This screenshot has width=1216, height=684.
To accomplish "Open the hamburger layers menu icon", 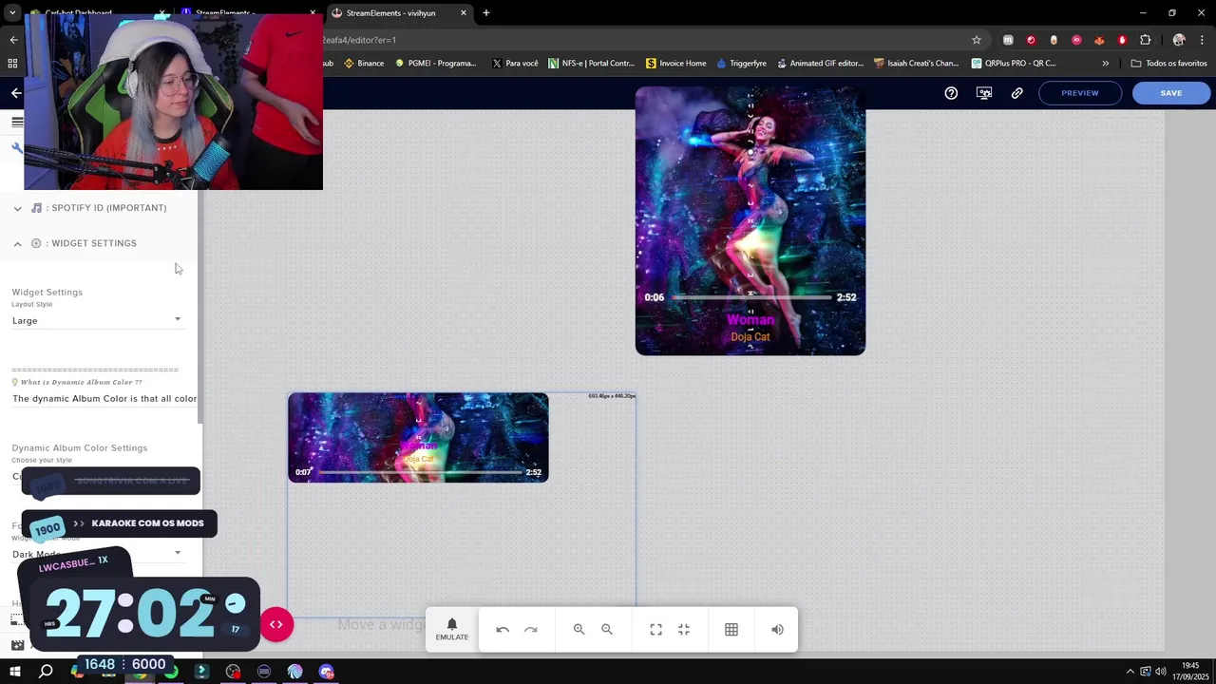I will point(17,122).
